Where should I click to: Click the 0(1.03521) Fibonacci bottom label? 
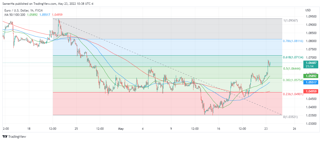(291, 117)
